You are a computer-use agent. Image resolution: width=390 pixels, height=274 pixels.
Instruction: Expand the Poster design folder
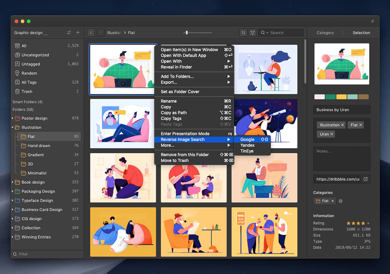pos(13,118)
